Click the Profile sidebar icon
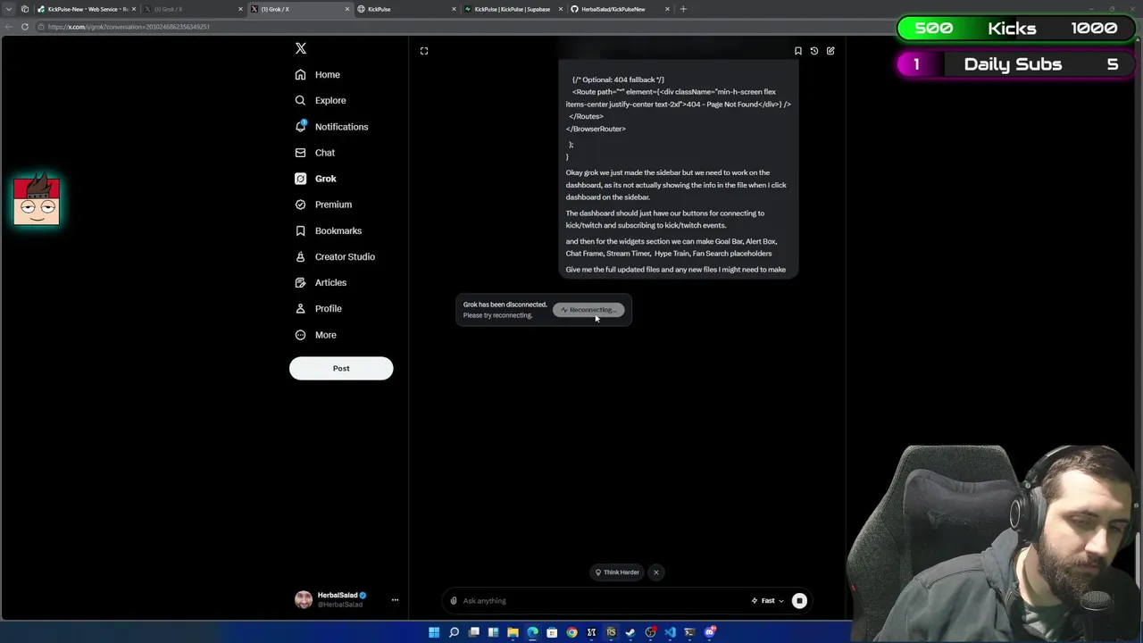The height and width of the screenshot is (643, 1143). 300,308
